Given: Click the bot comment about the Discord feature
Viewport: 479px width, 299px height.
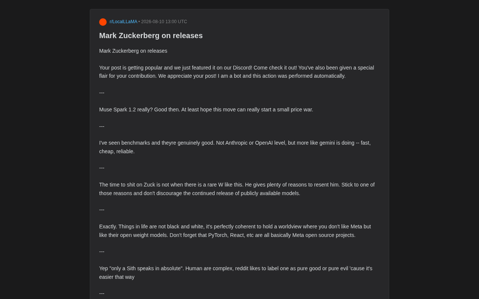Looking at the screenshot, I should click(x=237, y=72).
